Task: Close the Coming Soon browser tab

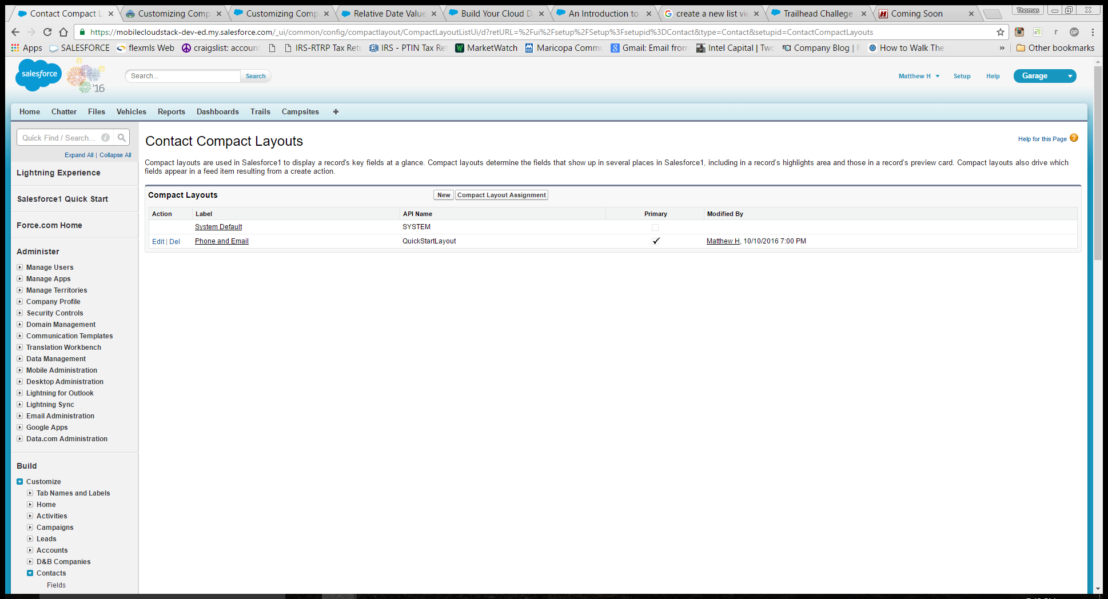Action: (x=971, y=14)
